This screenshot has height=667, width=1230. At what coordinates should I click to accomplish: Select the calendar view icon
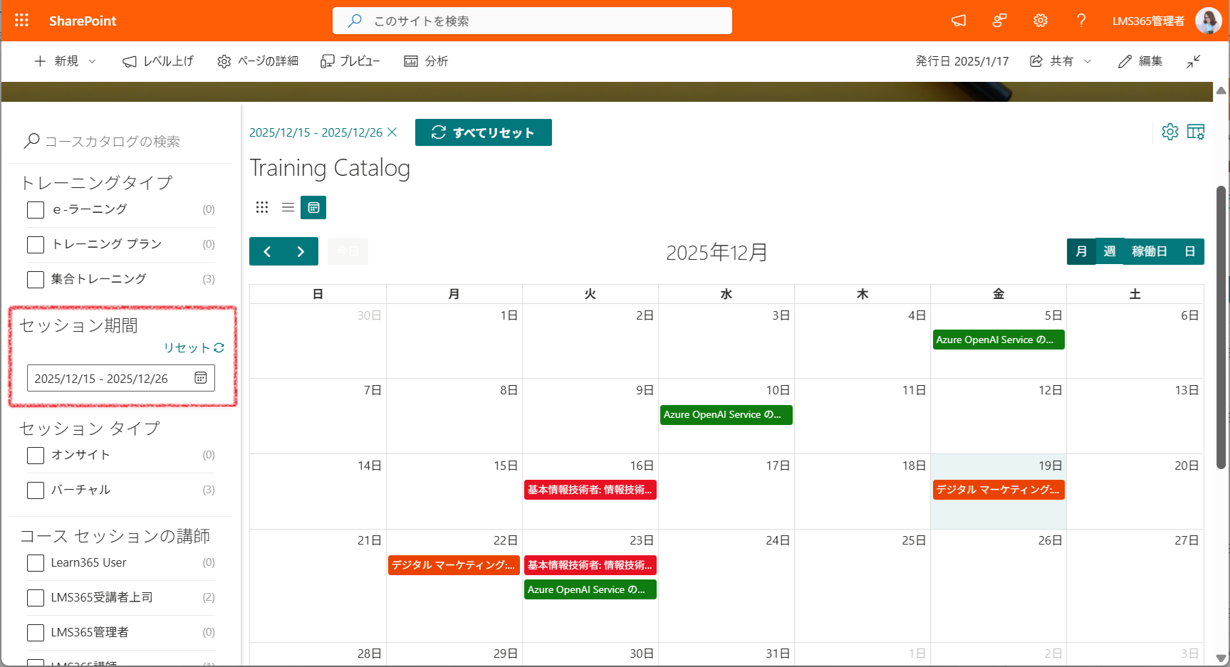[x=313, y=207]
